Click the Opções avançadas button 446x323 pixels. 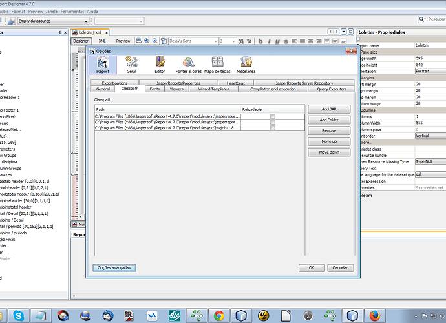point(114,267)
